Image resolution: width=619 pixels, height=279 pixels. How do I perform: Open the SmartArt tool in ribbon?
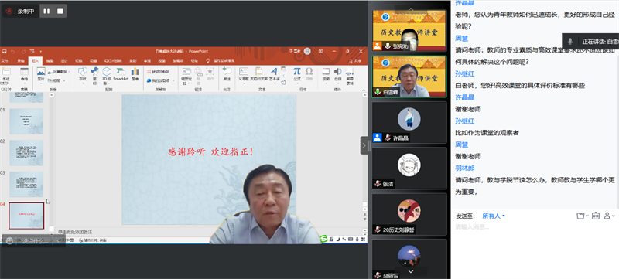(121, 74)
